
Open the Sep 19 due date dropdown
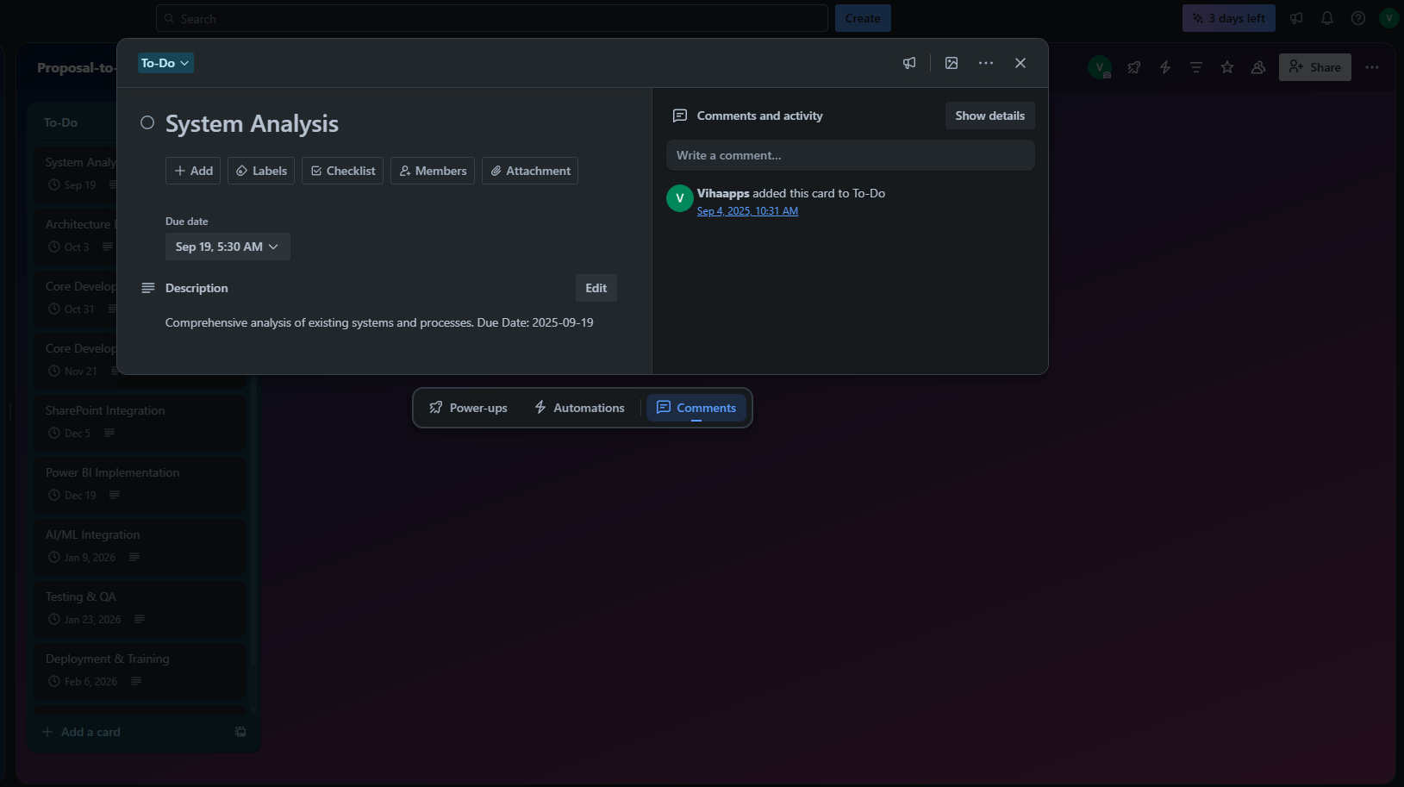pyautogui.click(x=228, y=247)
